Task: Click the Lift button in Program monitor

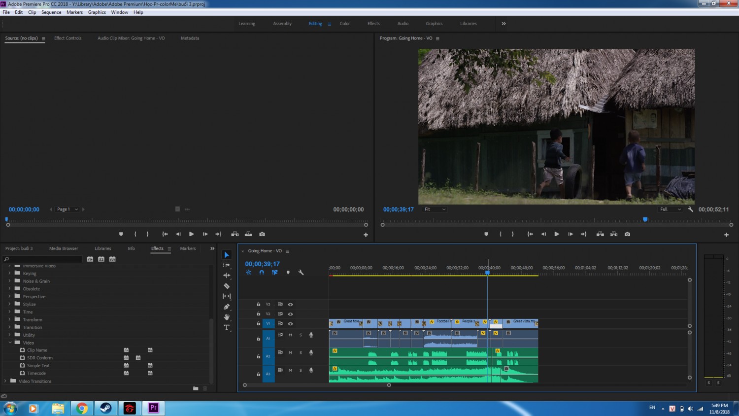Action: (600, 234)
